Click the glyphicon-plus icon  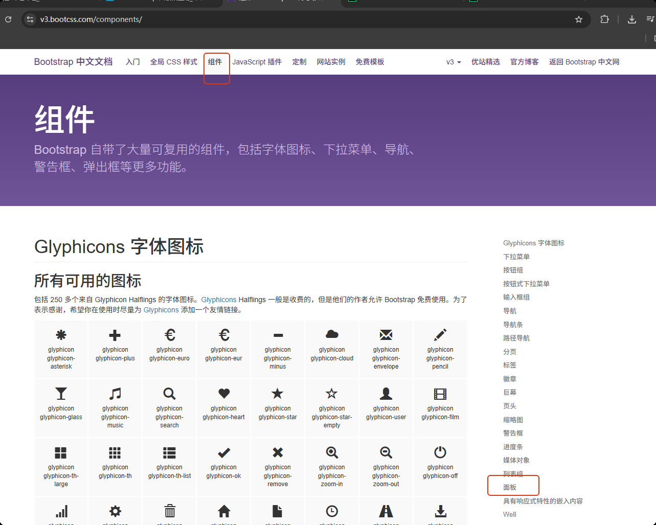[x=115, y=335]
